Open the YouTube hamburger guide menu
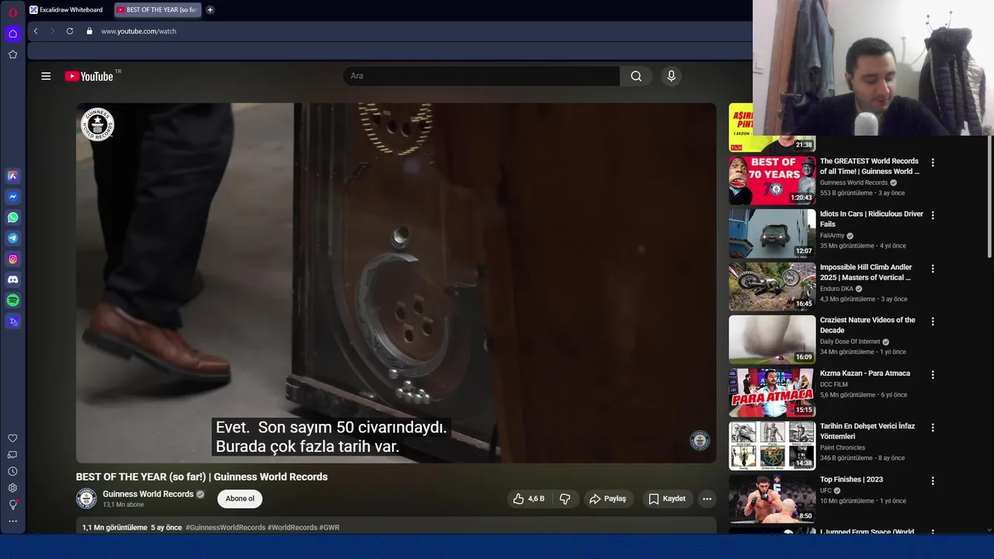Image resolution: width=994 pixels, height=559 pixels. (46, 76)
